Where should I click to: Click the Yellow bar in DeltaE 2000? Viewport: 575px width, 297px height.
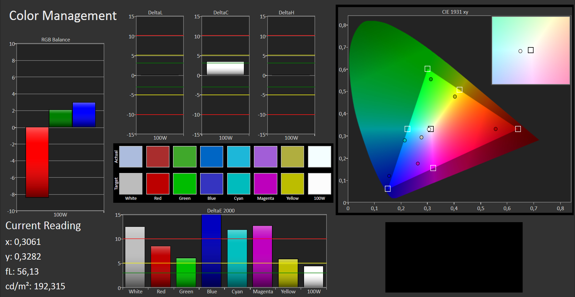(288, 273)
